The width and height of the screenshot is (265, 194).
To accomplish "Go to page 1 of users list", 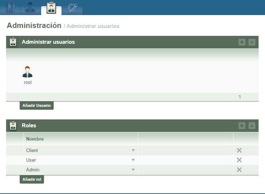I will pos(240,97).
